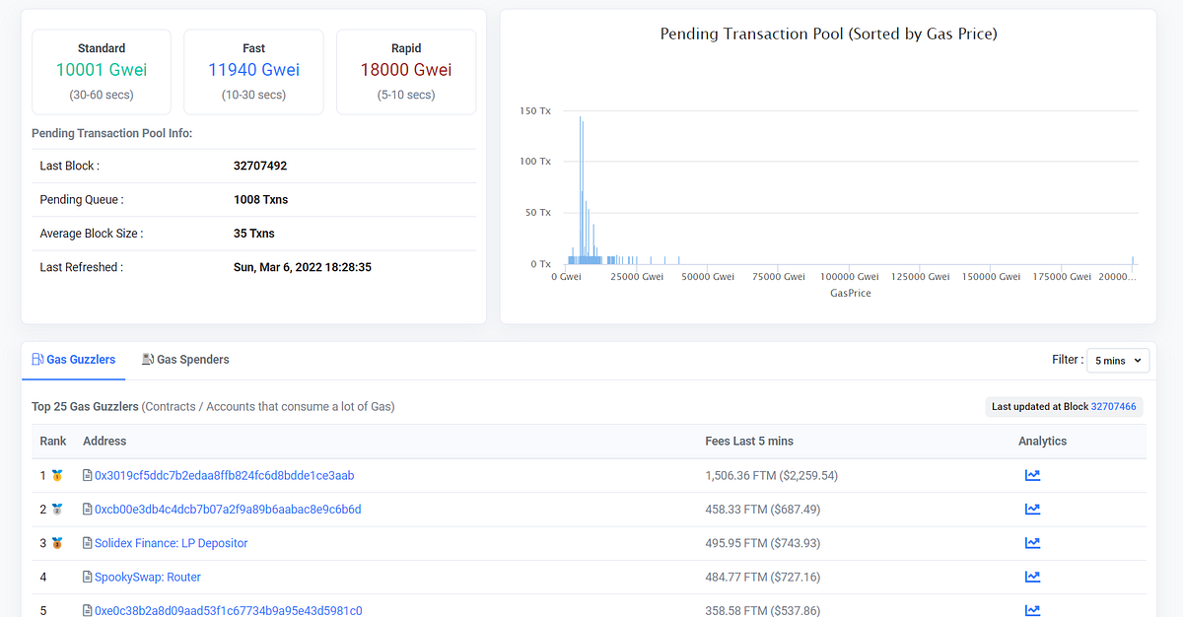Open analytics chart icon for rank 2 address
This screenshot has height=617, width=1183.
click(x=1032, y=510)
